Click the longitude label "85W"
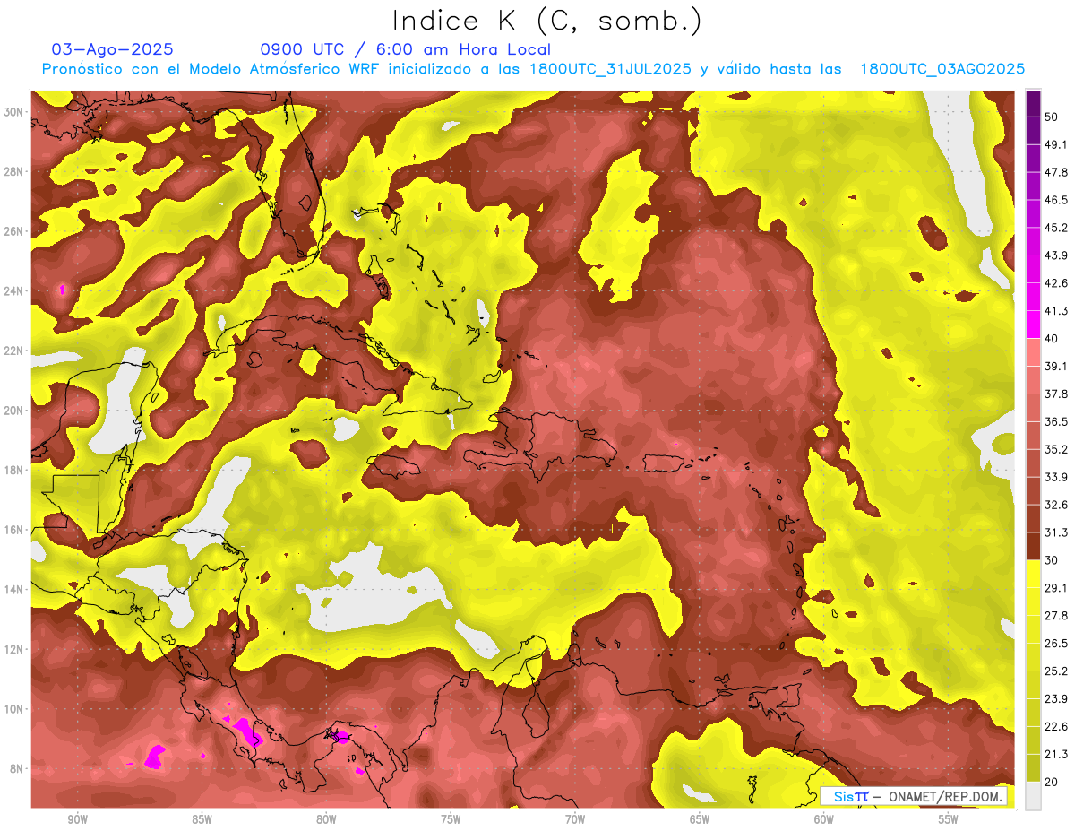Screen dimensions: 1075x831 [x=202, y=819]
